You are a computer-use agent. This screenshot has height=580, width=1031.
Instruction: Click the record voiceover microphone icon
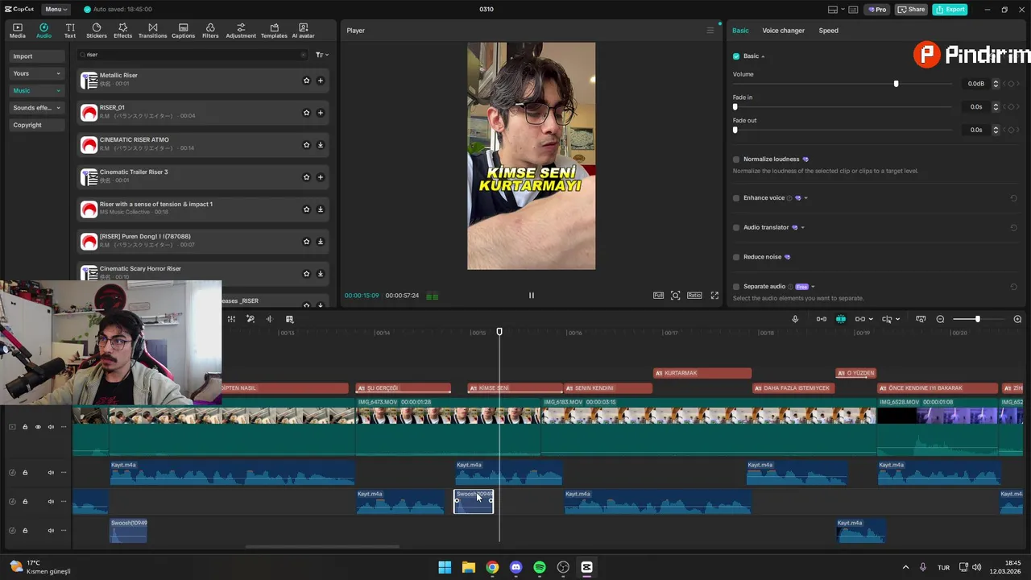pyautogui.click(x=795, y=319)
